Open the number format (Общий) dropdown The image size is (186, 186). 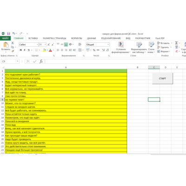[x=108, y=45]
